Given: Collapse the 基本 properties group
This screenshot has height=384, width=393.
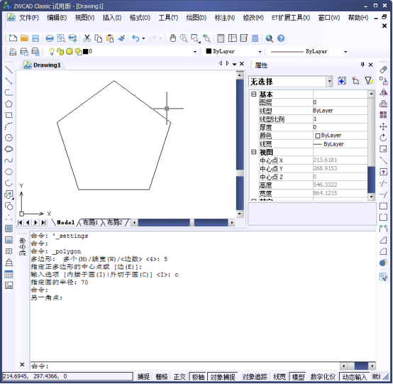Looking at the screenshot, I should pyautogui.click(x=254, y=94).
